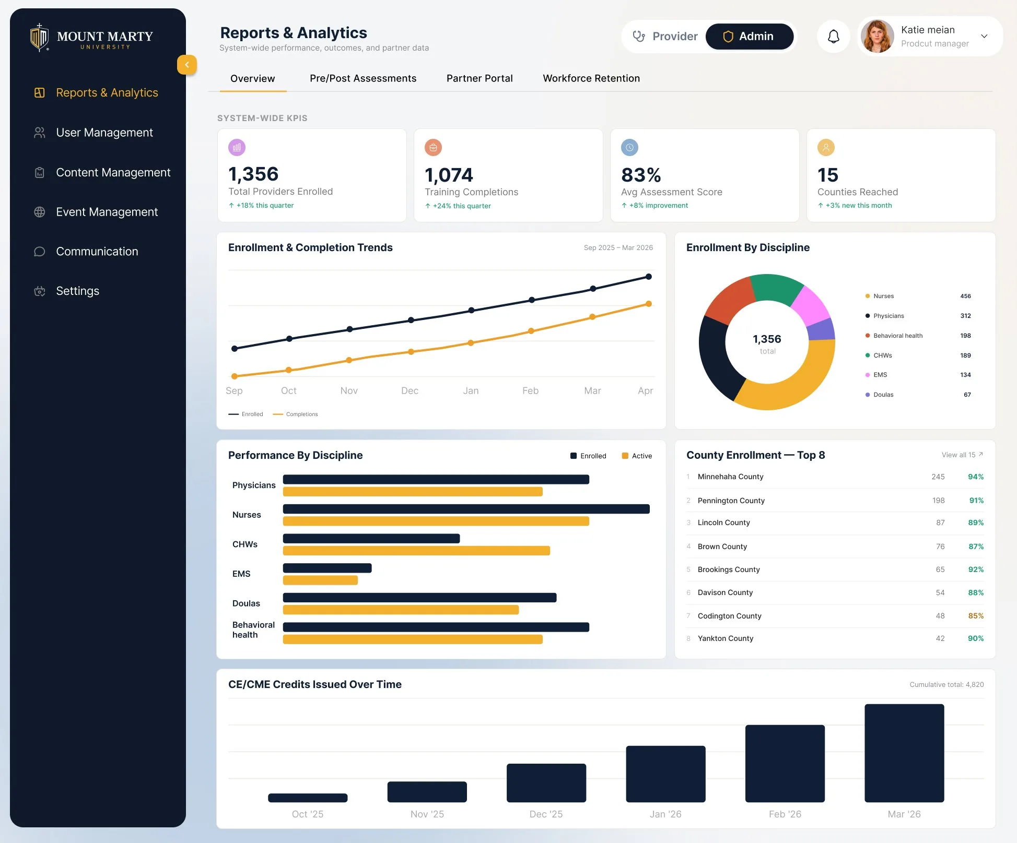Screen dimensions: 1017x843
Task: Select the Minnehaha County row
Action: (x=835, y=477)
